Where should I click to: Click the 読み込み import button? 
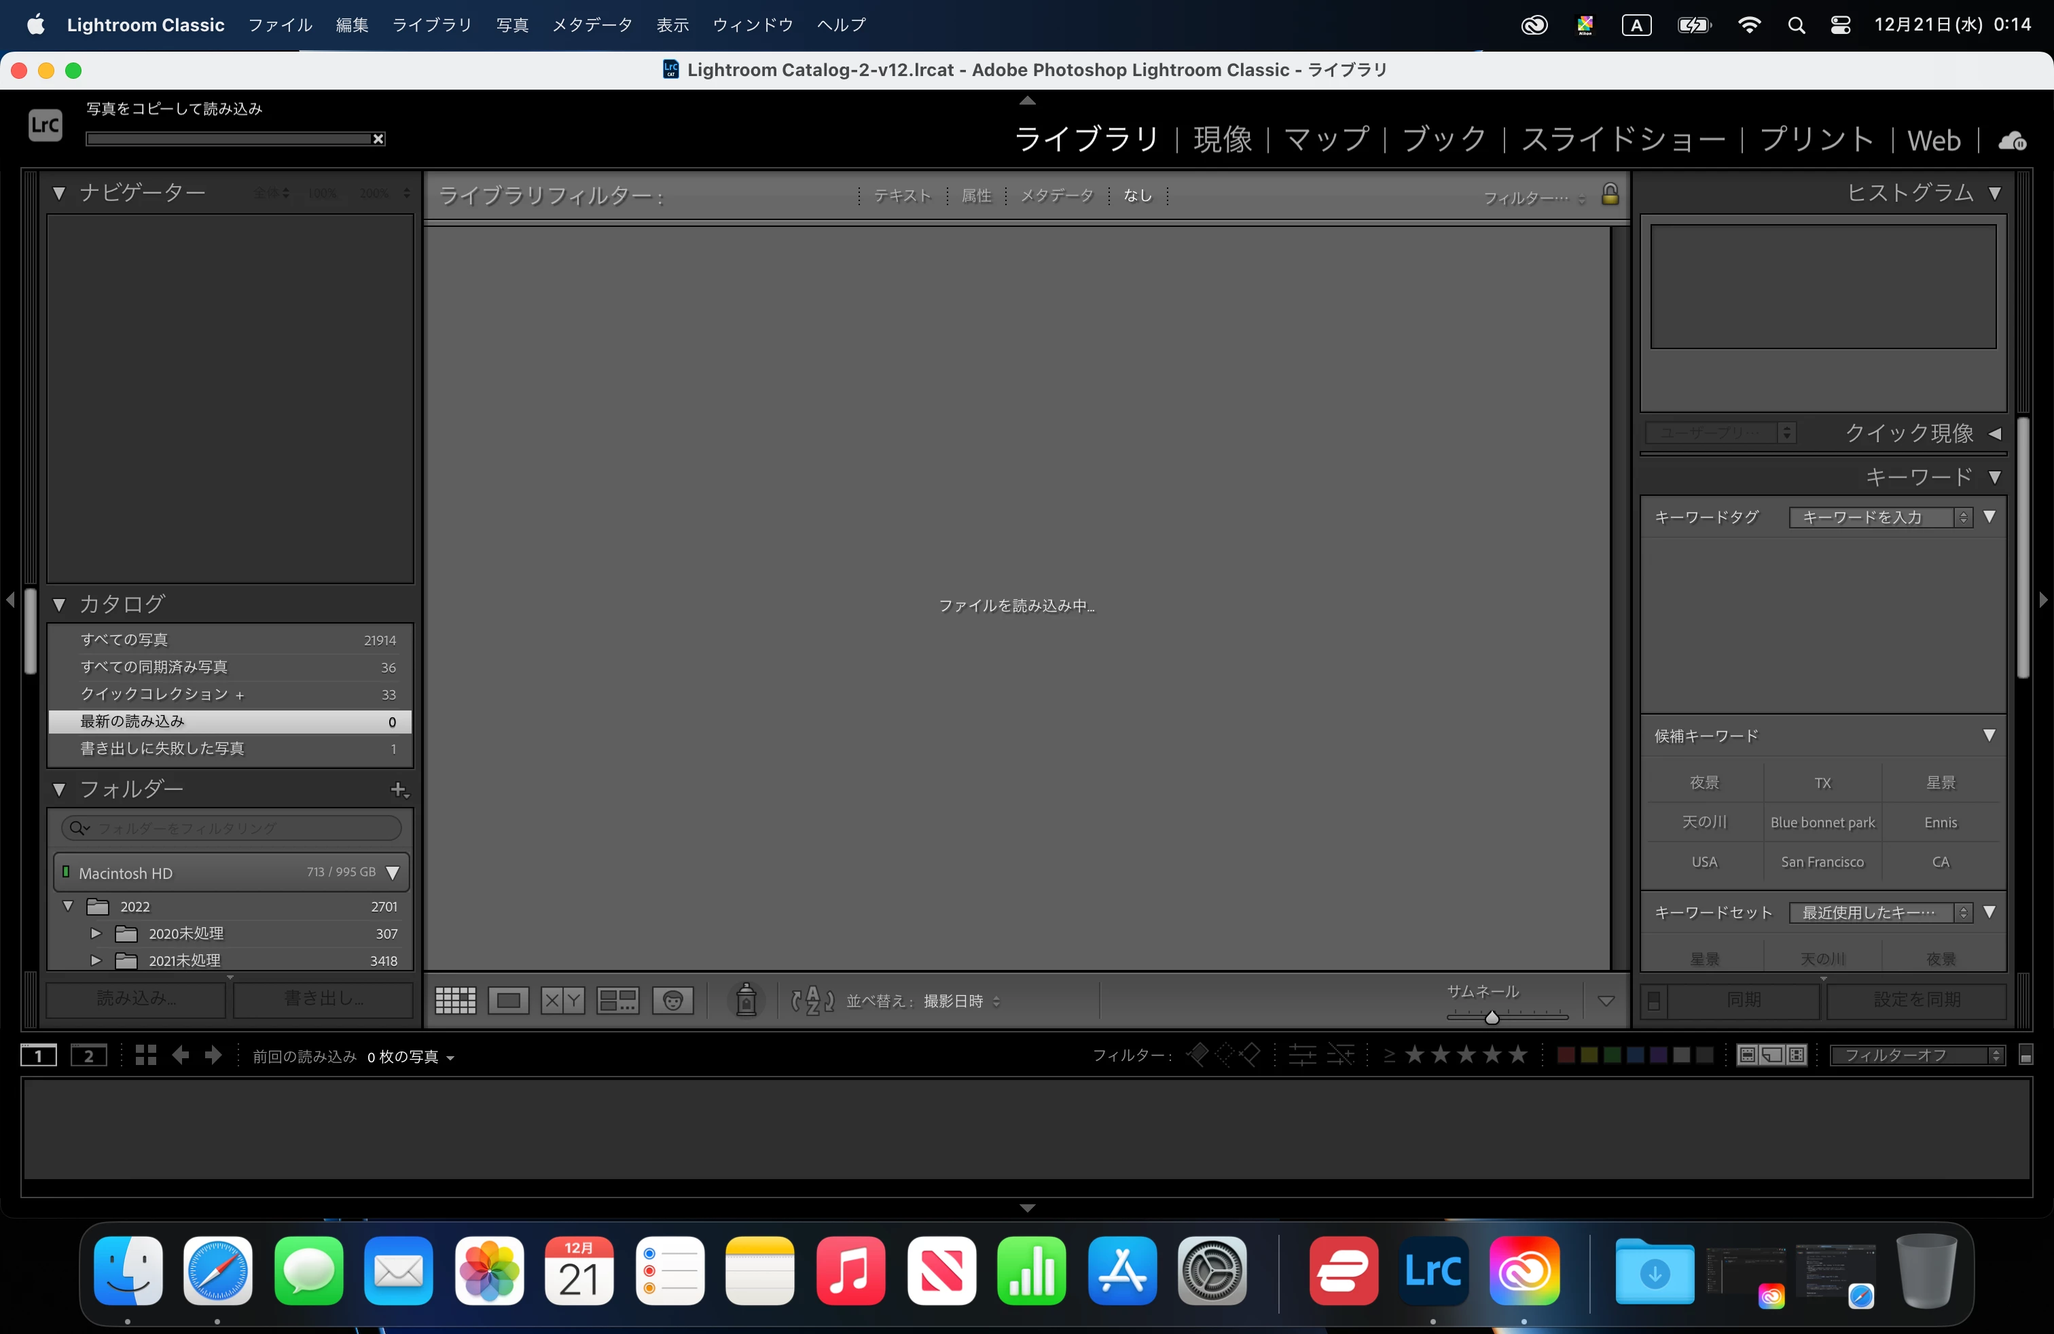(137, 999)
